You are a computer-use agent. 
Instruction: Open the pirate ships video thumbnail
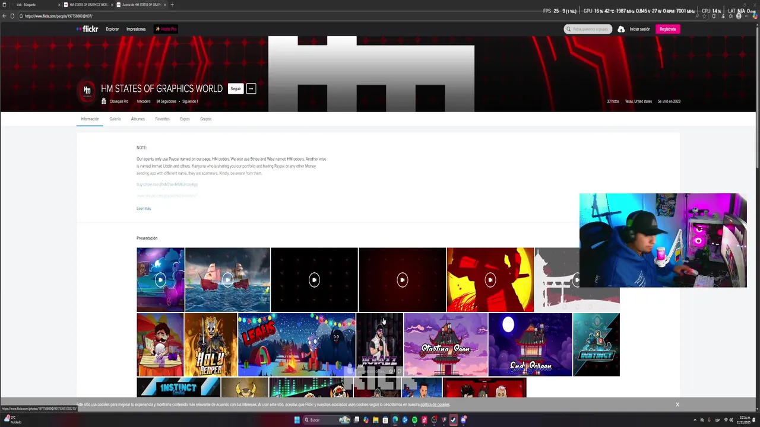[227, 279]
